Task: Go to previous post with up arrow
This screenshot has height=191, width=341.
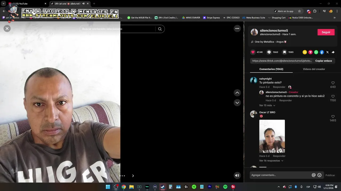Action: click(237, 93)
